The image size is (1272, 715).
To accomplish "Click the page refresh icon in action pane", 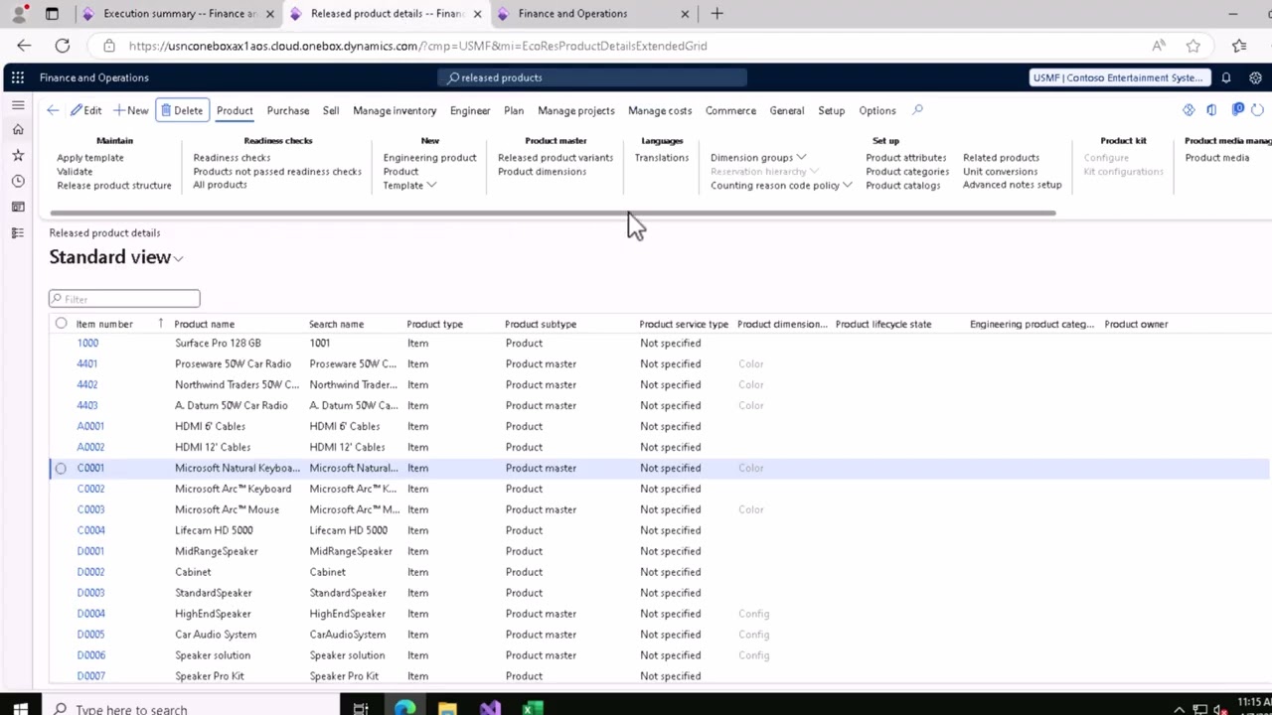I will point(1257,110).
